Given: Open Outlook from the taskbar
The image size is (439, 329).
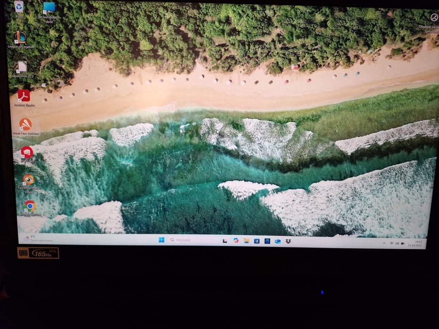Looking at the screenshot, I should pos(278,242).
